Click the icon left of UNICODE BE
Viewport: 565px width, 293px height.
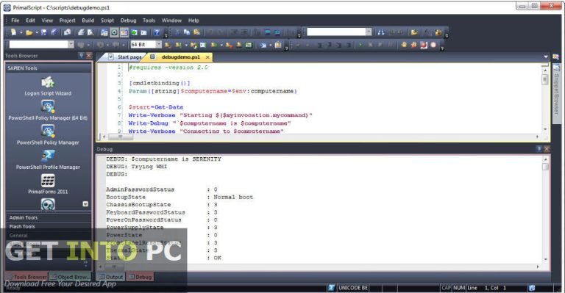[332, 288]
